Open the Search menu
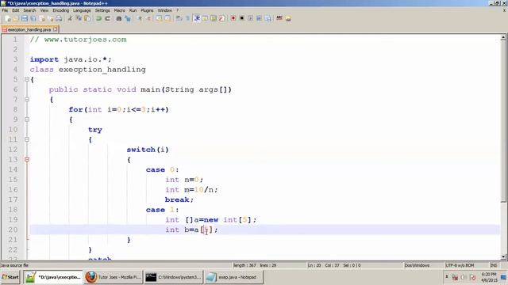This screenshot has height=285, width=508. pos(29,10)
